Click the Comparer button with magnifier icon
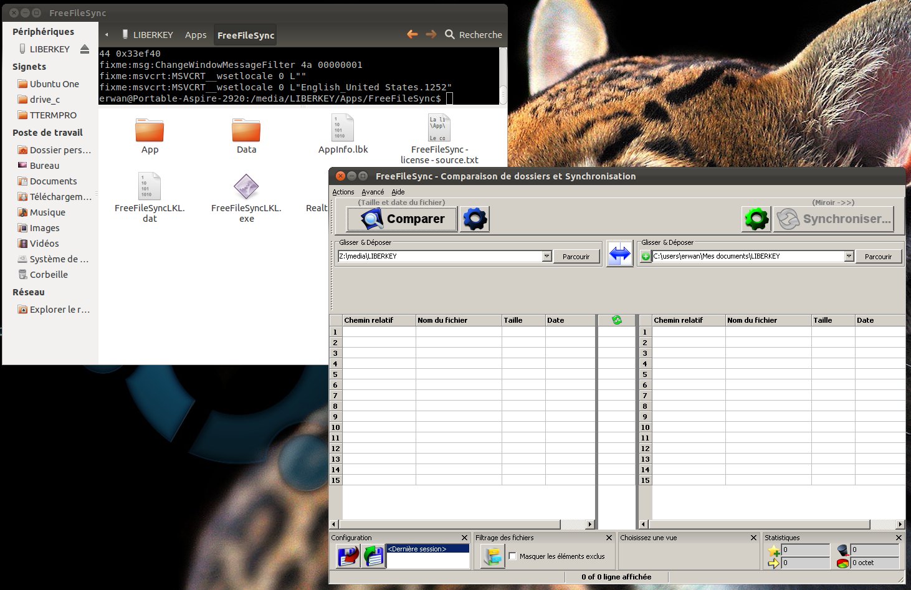The image size is (911, 590). tap(401, 219)
